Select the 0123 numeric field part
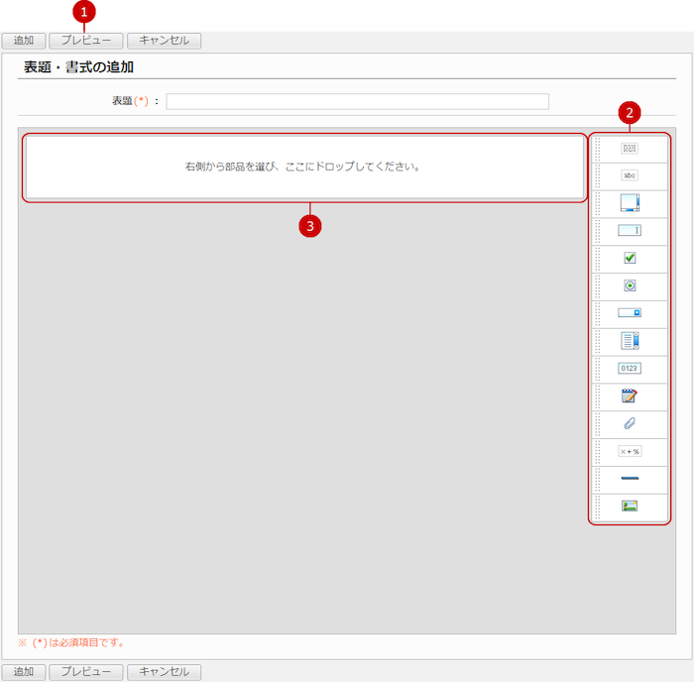Viewport: 694px width, 682px height. (x=630, y=368)
